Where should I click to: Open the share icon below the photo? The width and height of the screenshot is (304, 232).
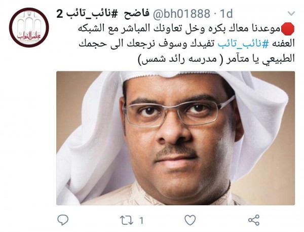[x=254, y=220]
